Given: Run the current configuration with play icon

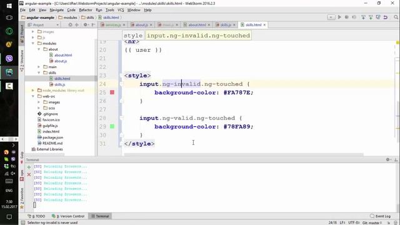Looking at the screenshot, I should tap(339, 17).
